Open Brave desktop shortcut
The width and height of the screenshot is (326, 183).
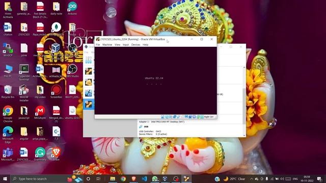pyautogui.click(x=56, y=155)
